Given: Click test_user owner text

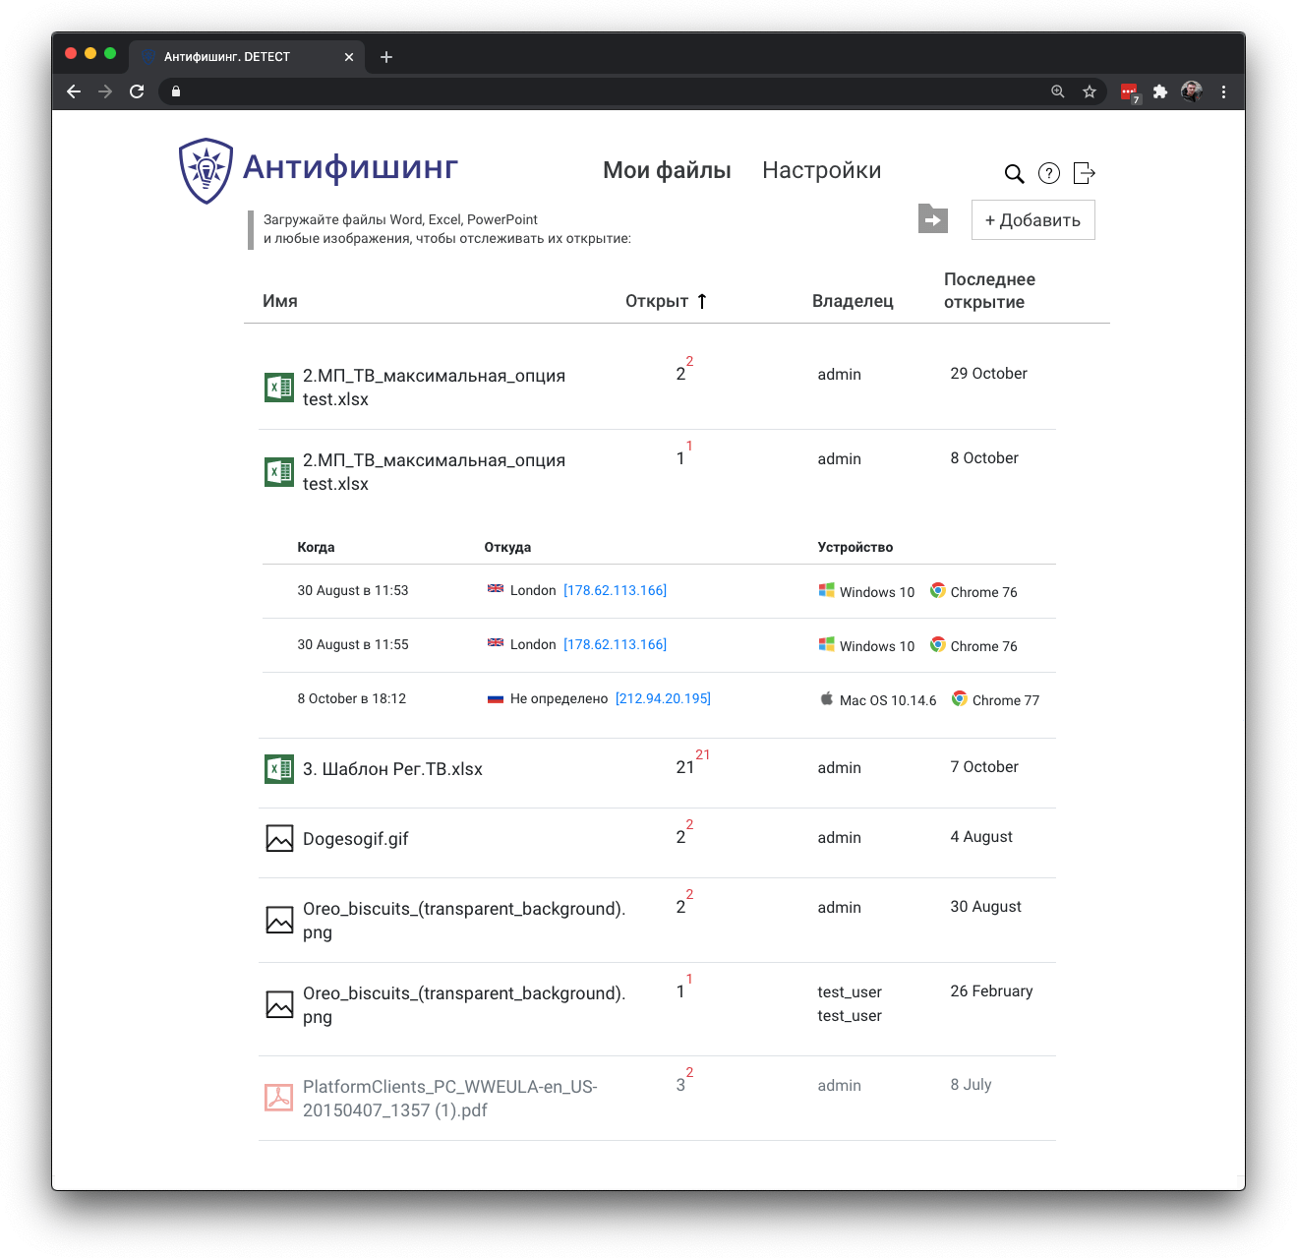Looking at the screenshot, I should (850, 1003).
